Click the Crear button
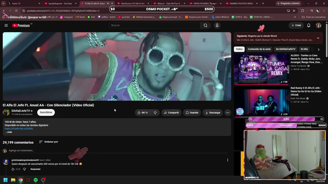 (296, 25)
